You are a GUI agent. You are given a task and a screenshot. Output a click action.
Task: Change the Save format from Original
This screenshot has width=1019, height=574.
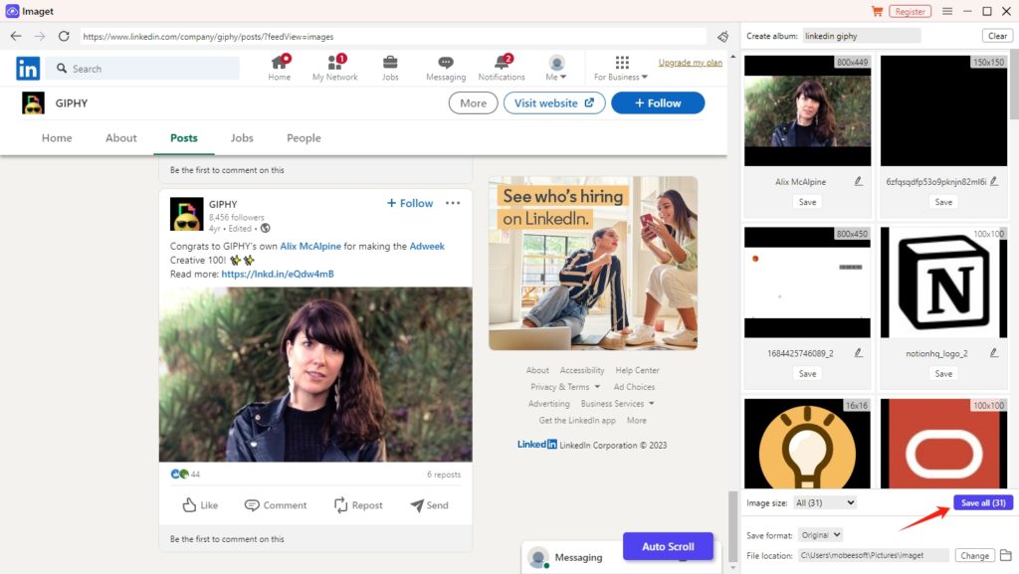coord(820,534)
